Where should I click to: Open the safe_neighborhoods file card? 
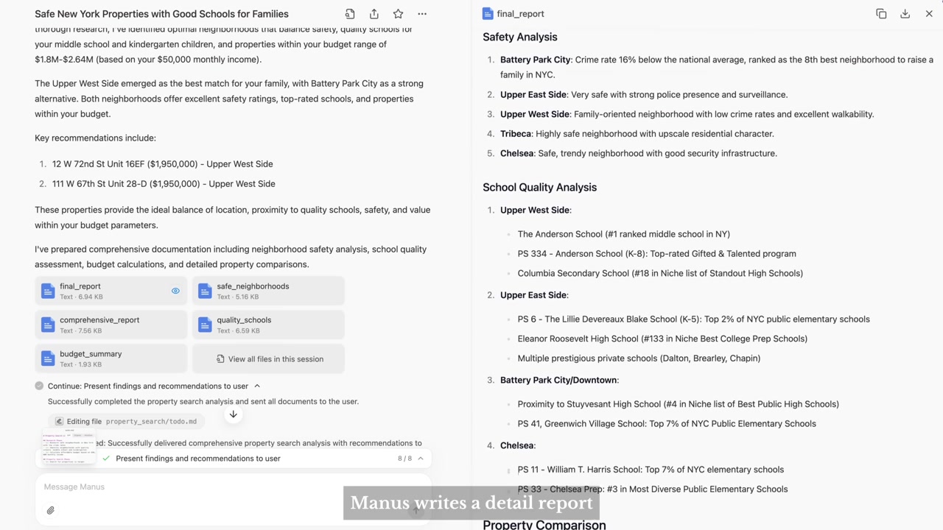[x=268, y=291]
